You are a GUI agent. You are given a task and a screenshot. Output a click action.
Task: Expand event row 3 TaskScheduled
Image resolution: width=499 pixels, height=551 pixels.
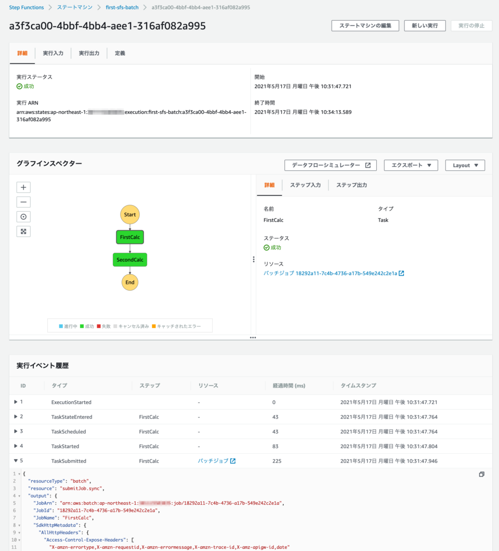tap(16, 431)
